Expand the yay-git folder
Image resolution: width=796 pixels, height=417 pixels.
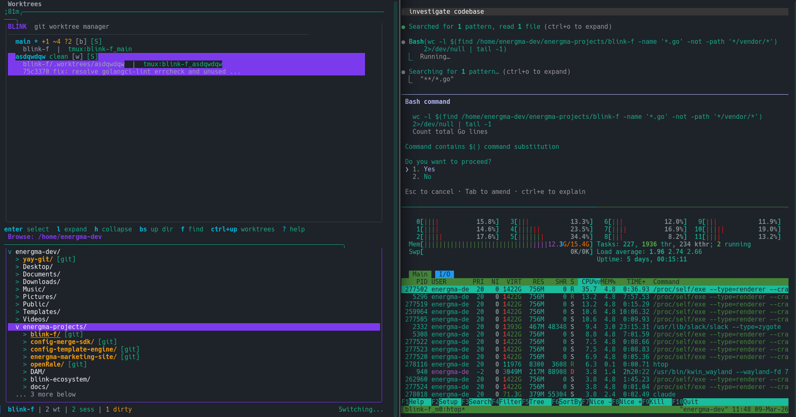point(38,259)
